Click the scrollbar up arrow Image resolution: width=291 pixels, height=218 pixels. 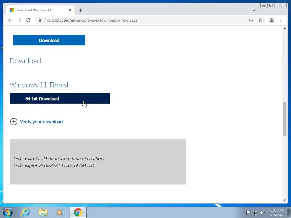point(284,28)
